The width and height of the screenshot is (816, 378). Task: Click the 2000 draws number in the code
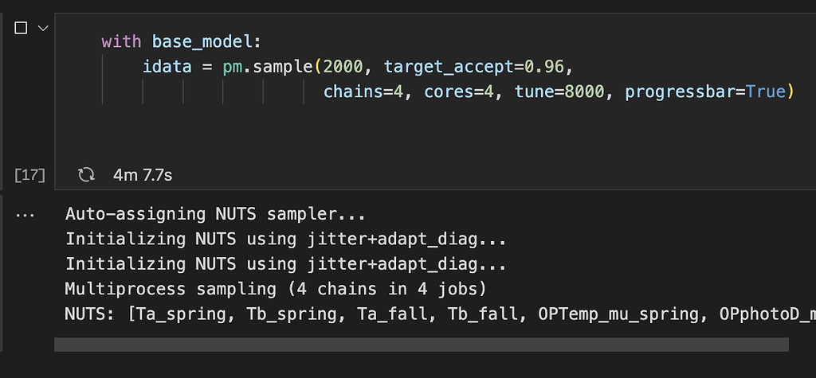[x=347, y=66]
